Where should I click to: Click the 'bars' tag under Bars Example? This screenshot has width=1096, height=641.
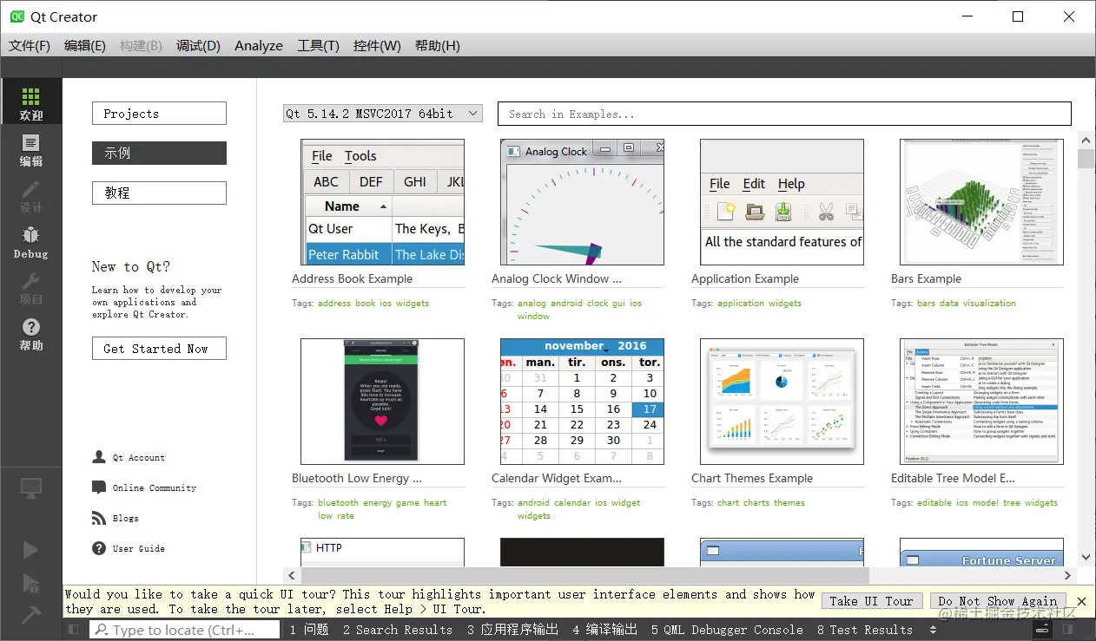[x=926, y=304]
